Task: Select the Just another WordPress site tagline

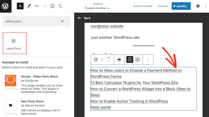Action: click(115, 38)
